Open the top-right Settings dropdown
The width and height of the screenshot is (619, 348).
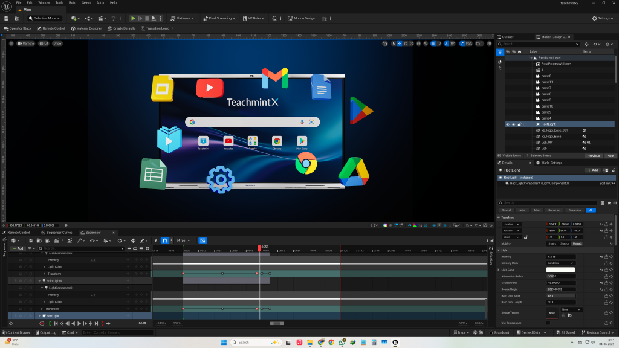(603, 18)
